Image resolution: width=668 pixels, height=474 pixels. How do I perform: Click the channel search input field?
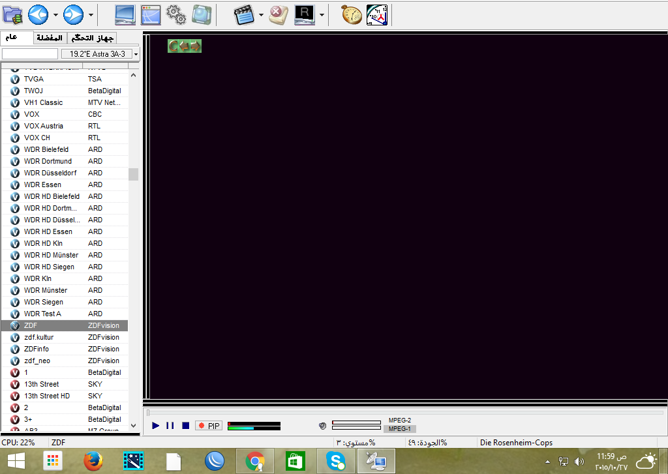pos(30,53)
